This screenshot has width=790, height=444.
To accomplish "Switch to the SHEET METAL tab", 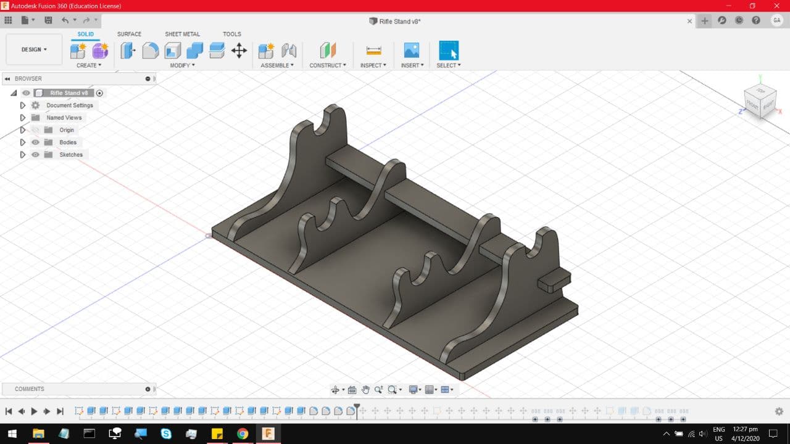I will (x=182, y=34).
